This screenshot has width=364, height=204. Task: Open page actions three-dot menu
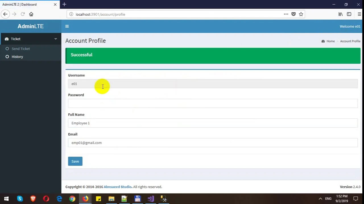[x=286, y=14]
